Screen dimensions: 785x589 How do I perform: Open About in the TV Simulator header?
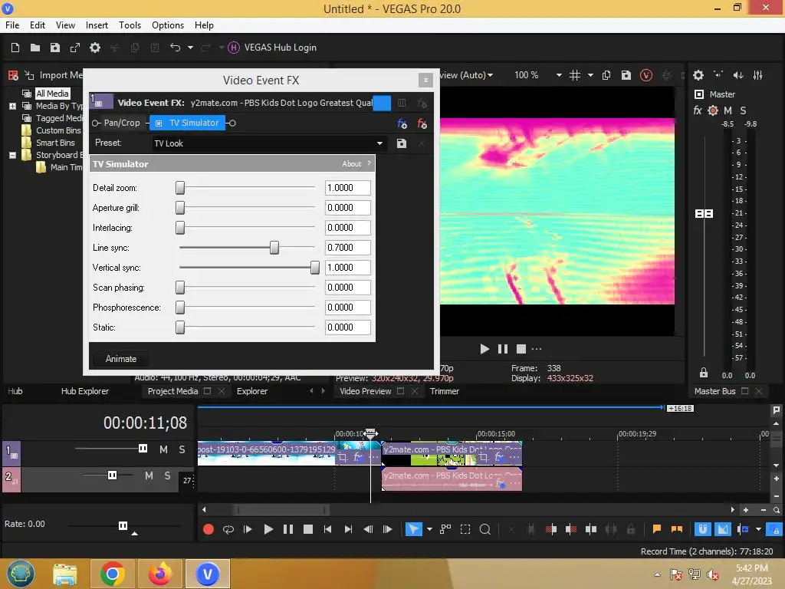351,164
